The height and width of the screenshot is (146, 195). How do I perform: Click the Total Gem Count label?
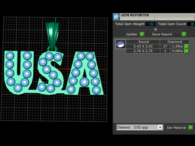pos(172,24)
